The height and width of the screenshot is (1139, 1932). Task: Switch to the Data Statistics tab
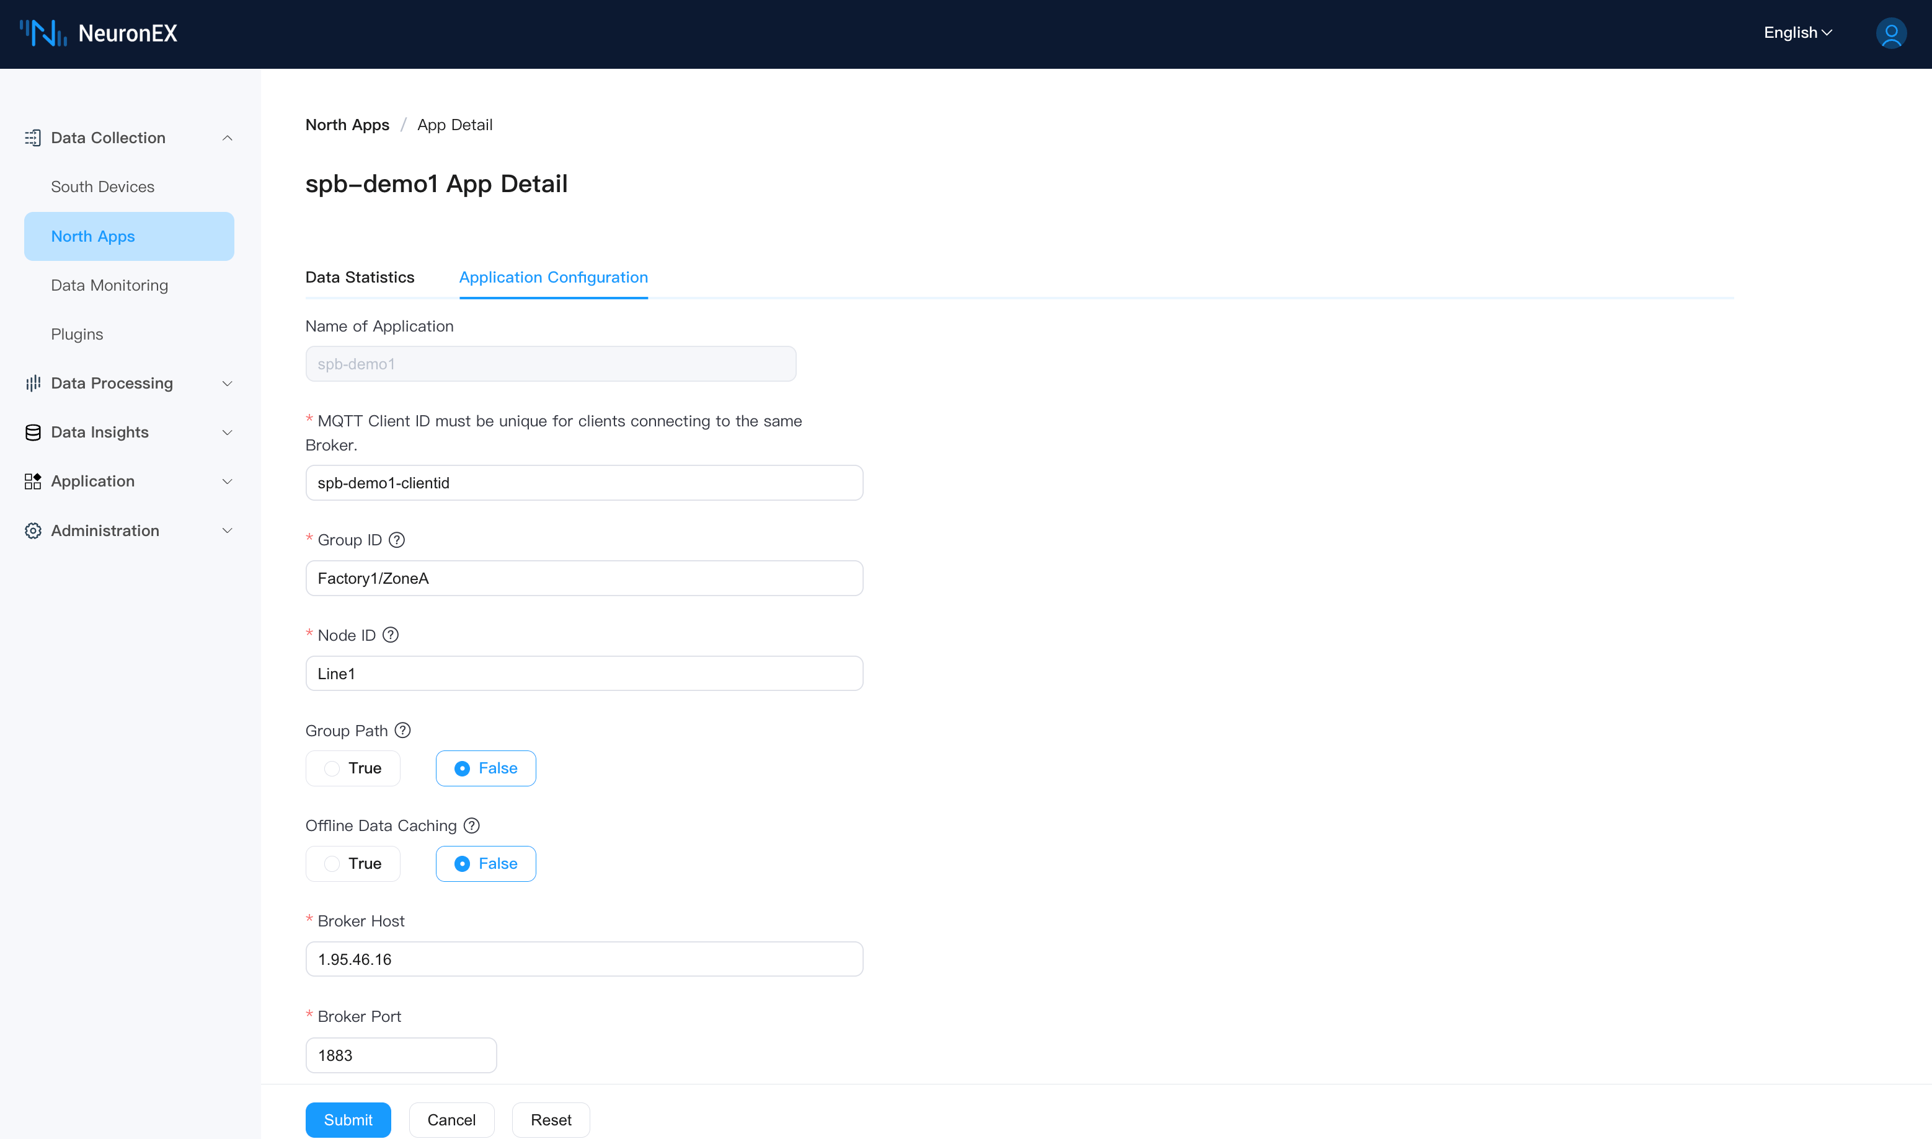[x=360, y=277]
